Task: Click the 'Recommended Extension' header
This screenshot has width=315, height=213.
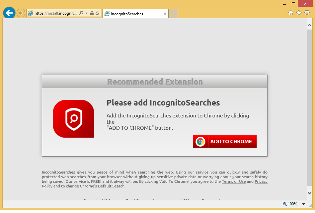Action: click(x=155, y=82)
